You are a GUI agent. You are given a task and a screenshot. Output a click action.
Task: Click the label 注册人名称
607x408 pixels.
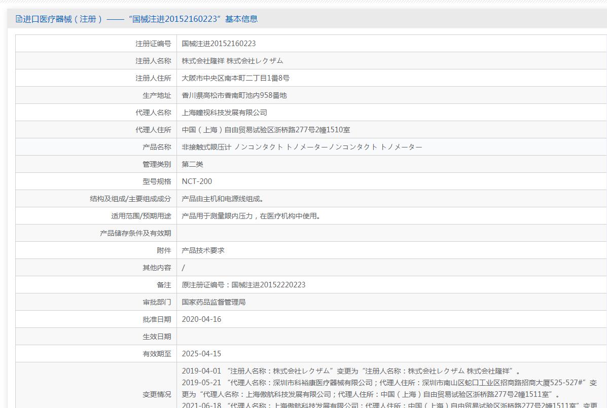tap(153, 61)
